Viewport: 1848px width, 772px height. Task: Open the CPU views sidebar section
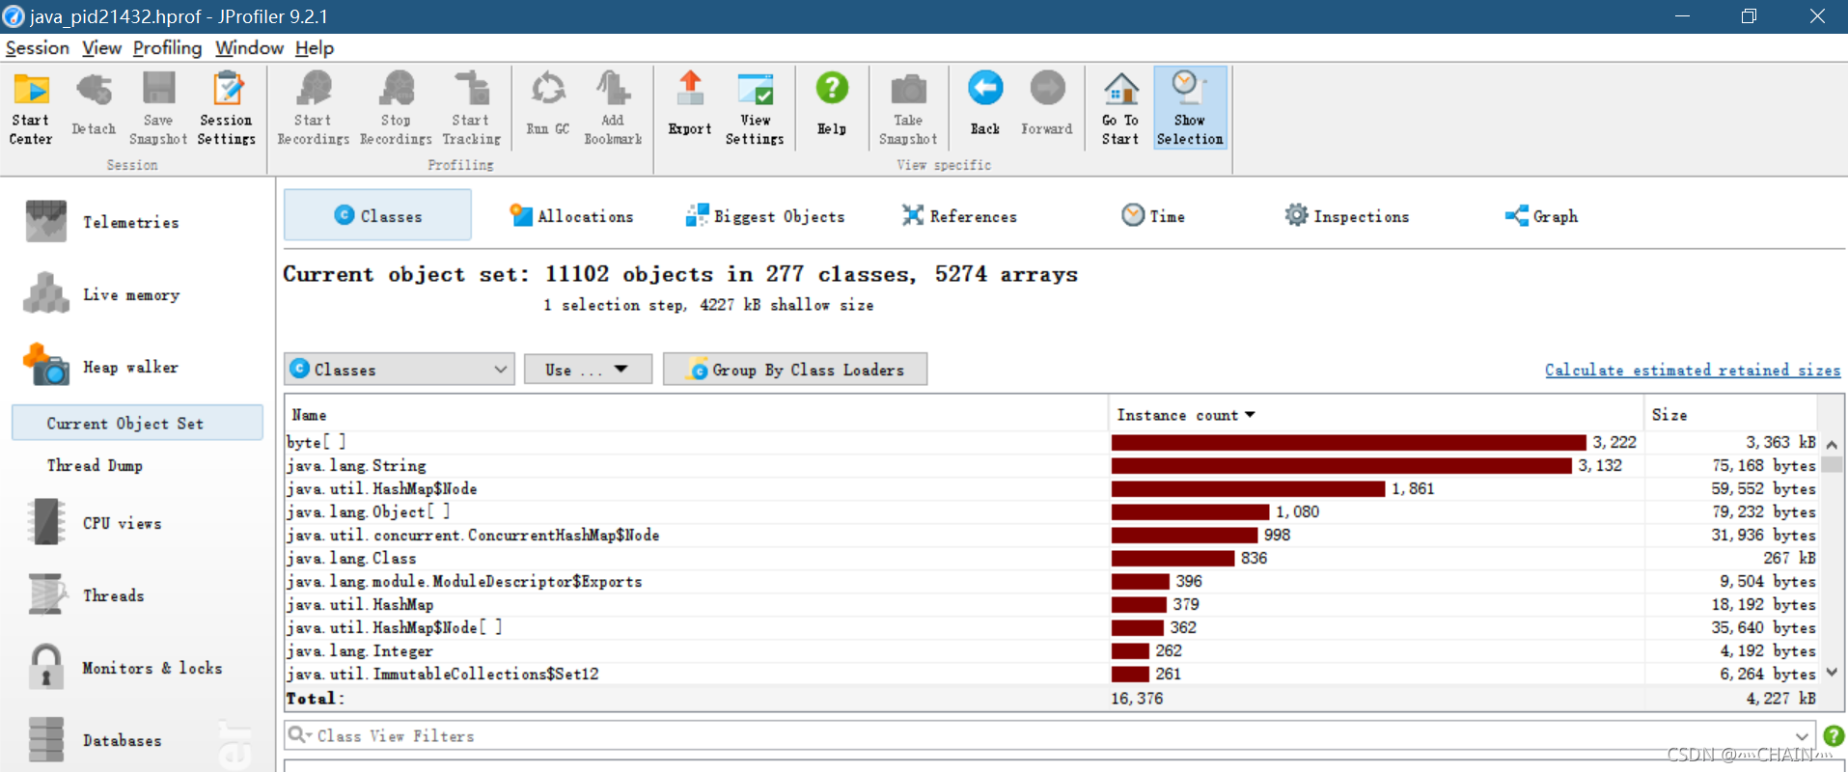pyautogui.click(x=95, y=523)
